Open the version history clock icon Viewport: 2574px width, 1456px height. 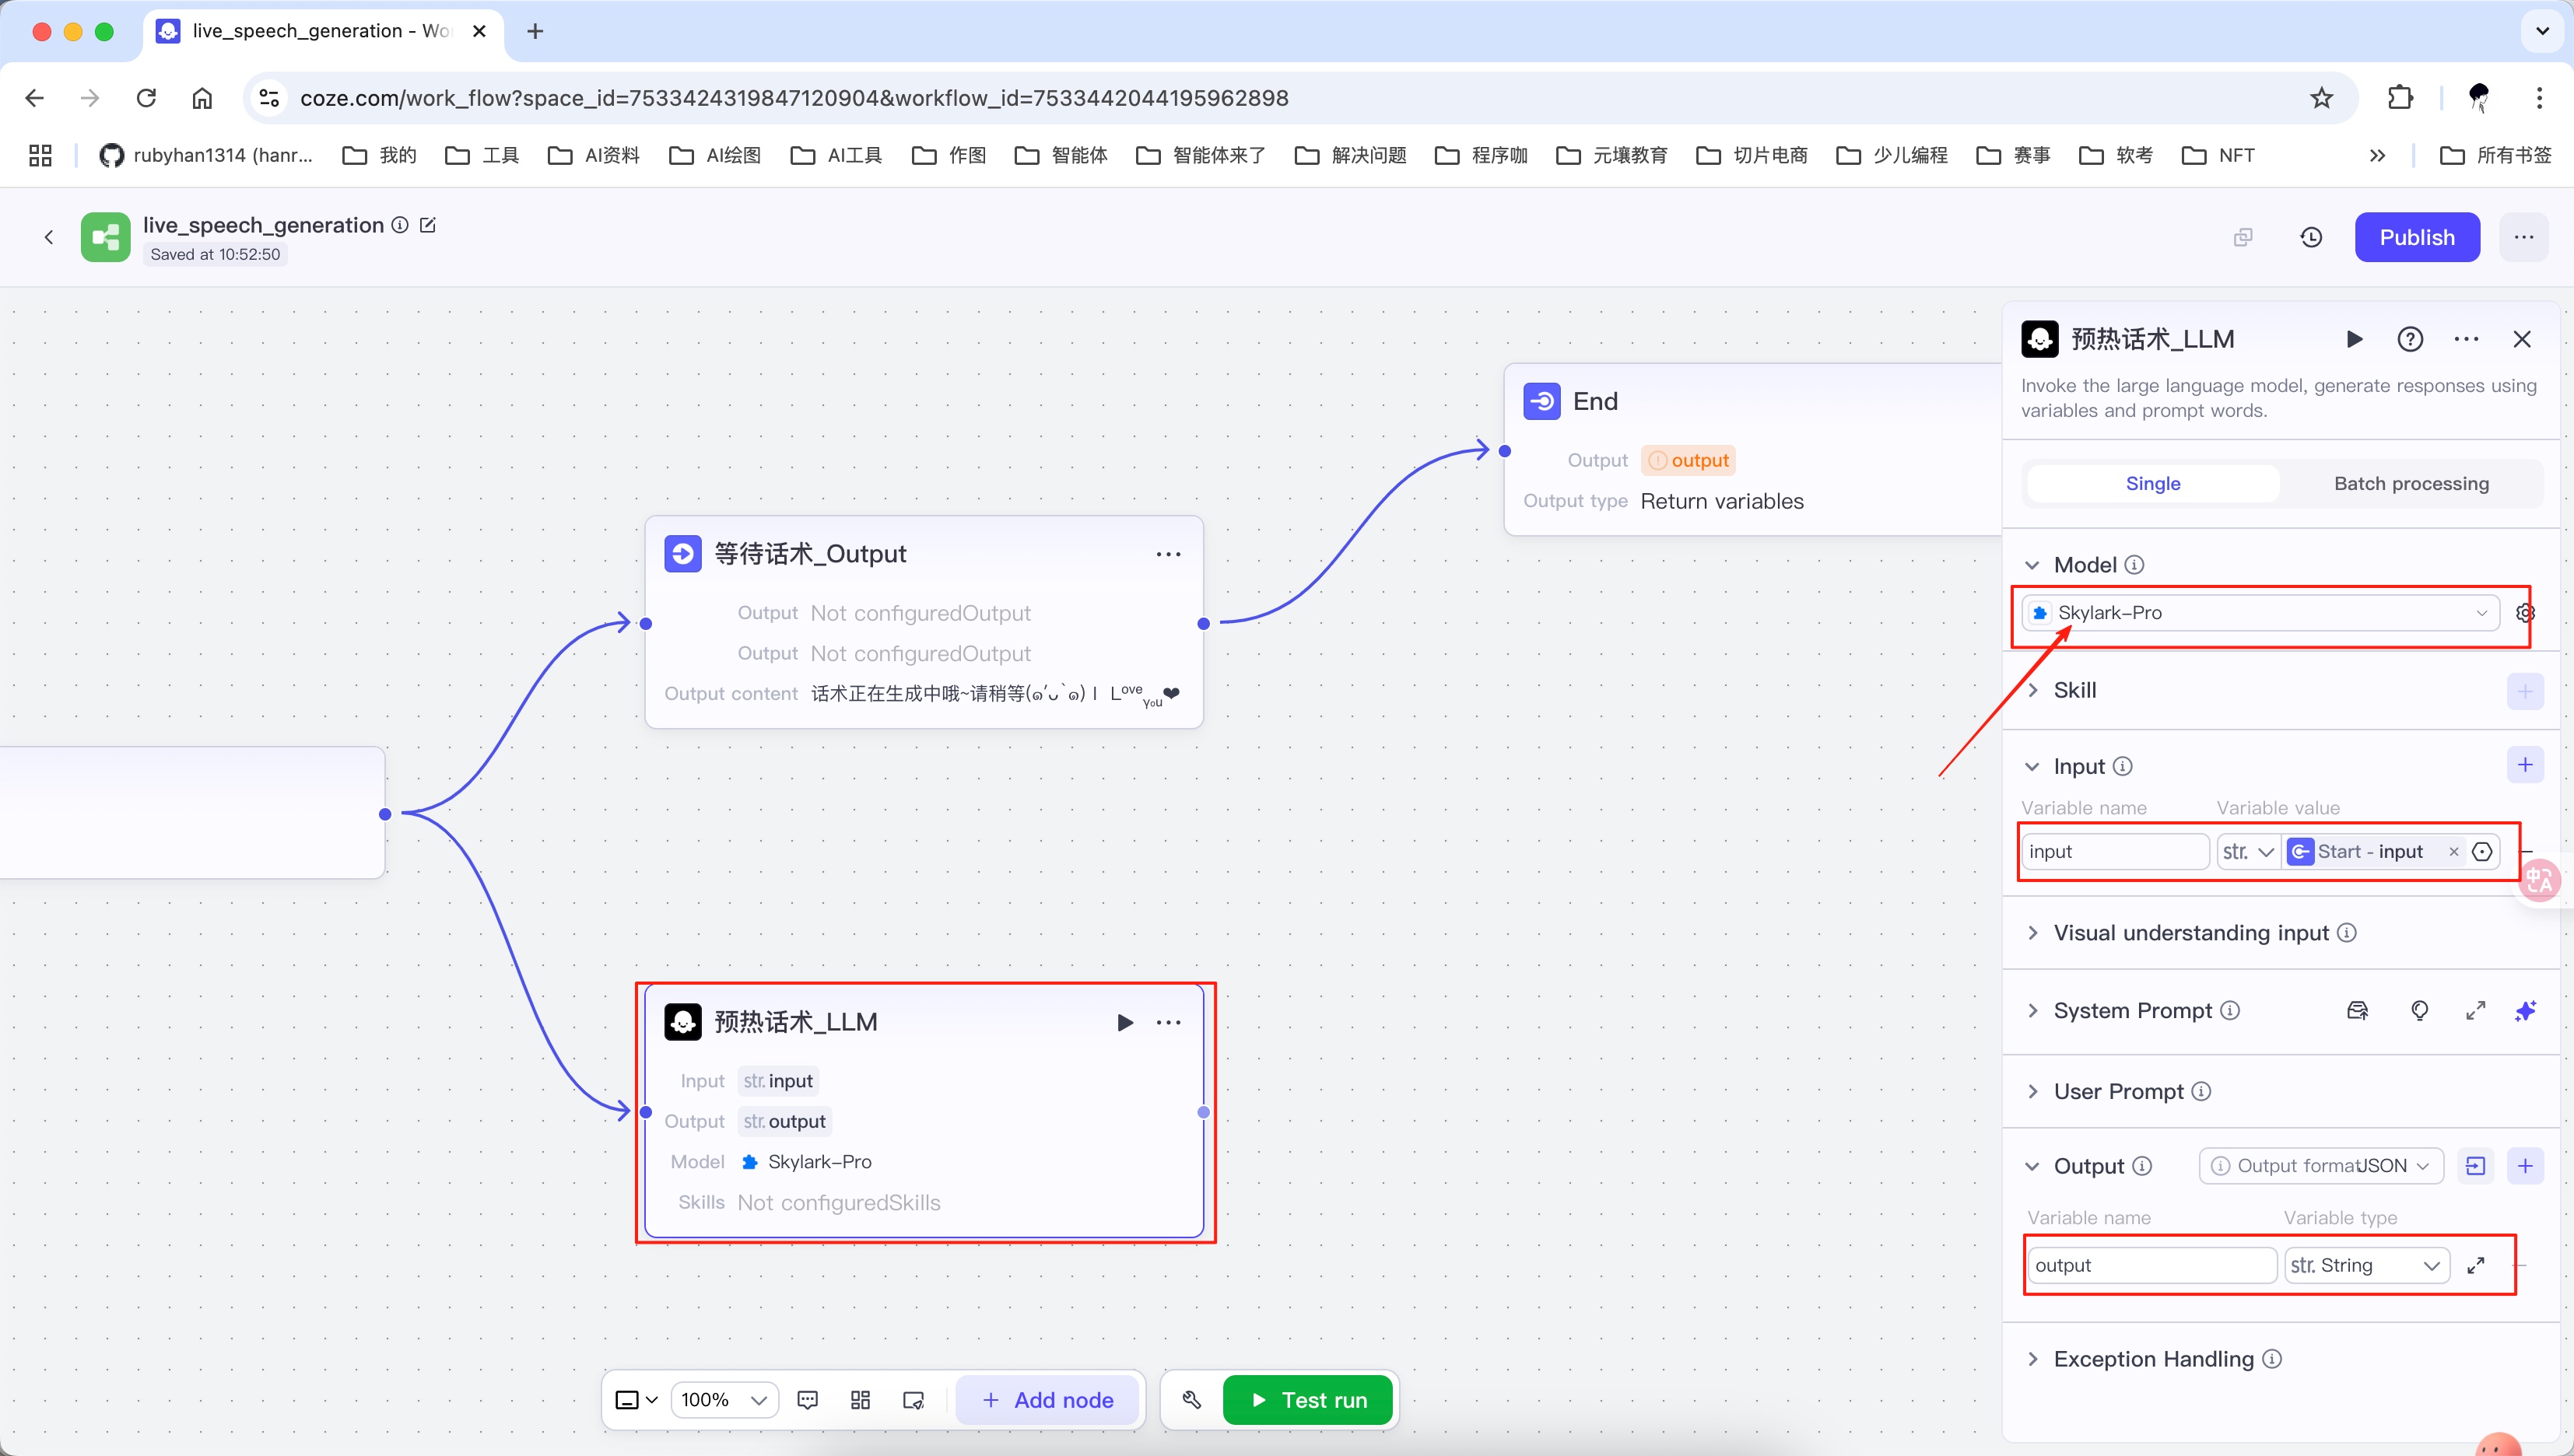[2311, 238]
